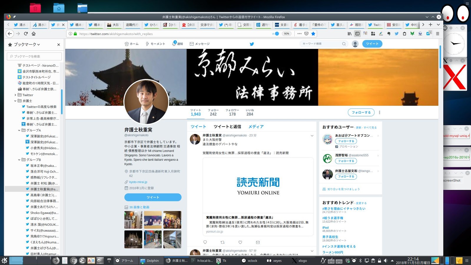Save page to Pocket icon
This screenshot has height=265, width=471.
[306, 34]
